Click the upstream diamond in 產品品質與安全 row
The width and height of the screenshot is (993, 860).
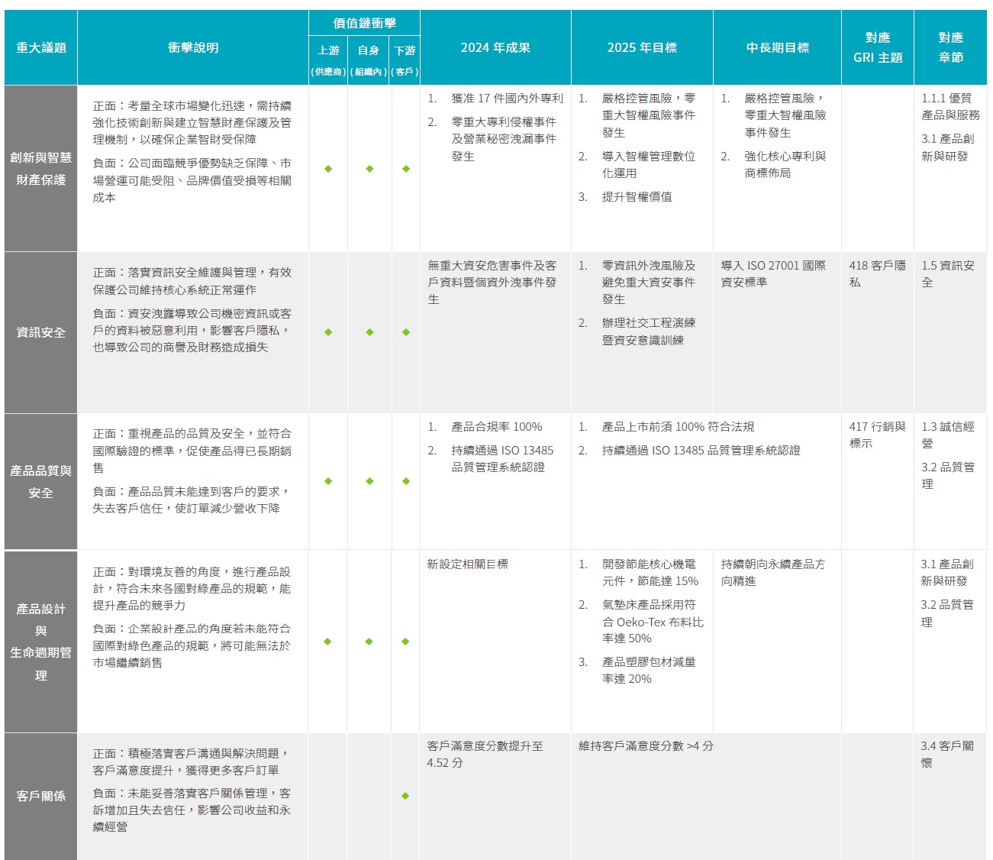click(x=328, y=481)
